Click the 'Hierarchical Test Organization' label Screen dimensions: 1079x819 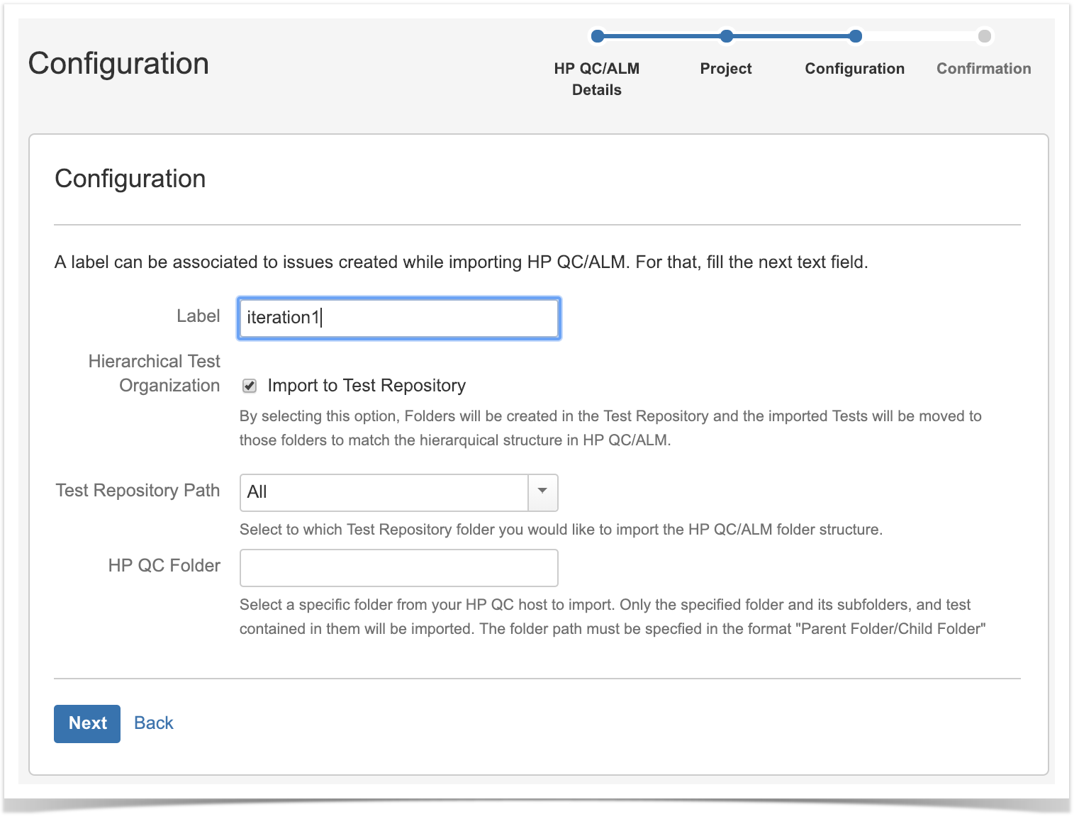pyautogui.click(x=155, y=374)
